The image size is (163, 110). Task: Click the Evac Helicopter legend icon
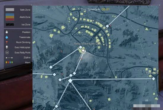[7, 47]
